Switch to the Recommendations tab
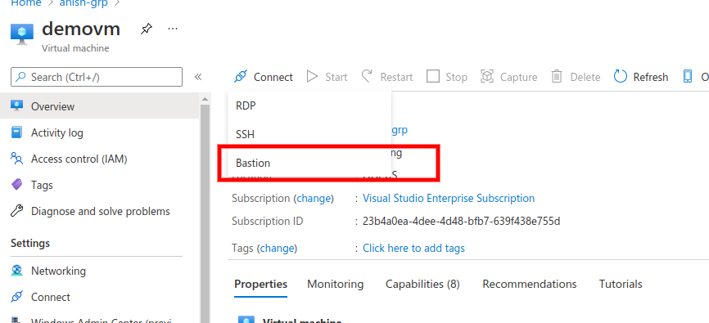 (530, 284)
